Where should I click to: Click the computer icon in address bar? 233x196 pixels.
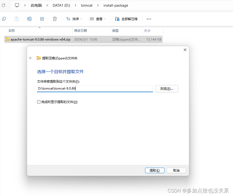(x=17, y=5)
